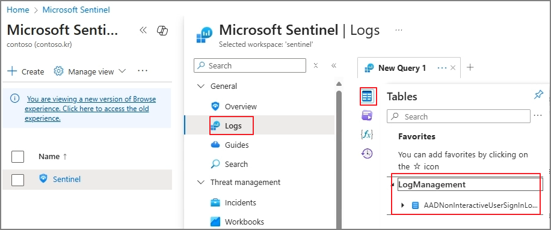Screen dimensions: 551x230
Task: Open the Manage view dropdown
Action: (x=90, y=71)
